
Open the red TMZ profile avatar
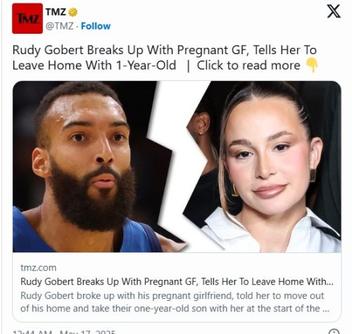(27, 18)
